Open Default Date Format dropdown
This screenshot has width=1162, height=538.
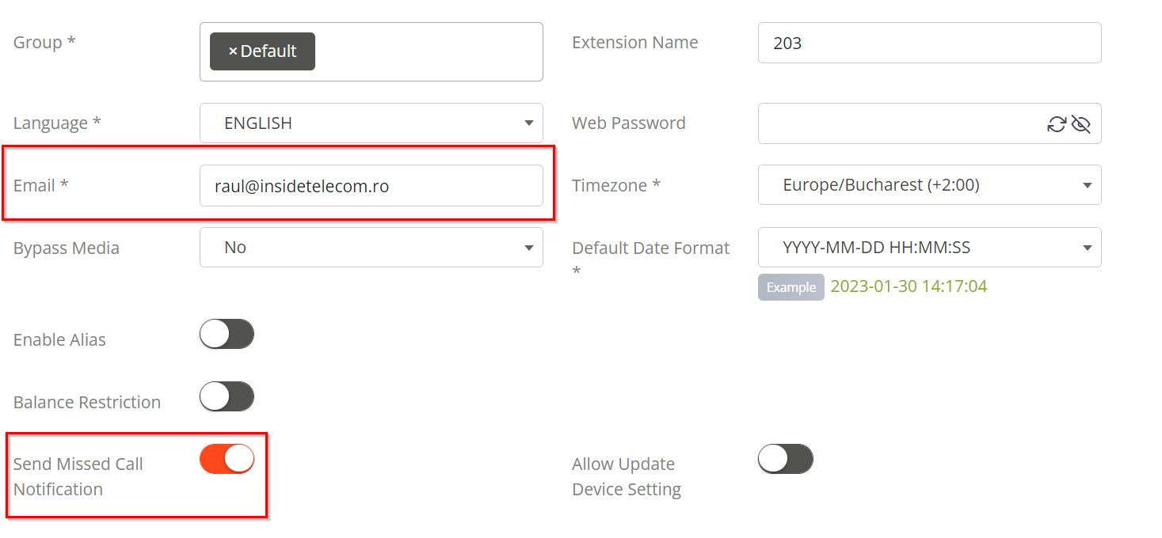click(930, 247)
